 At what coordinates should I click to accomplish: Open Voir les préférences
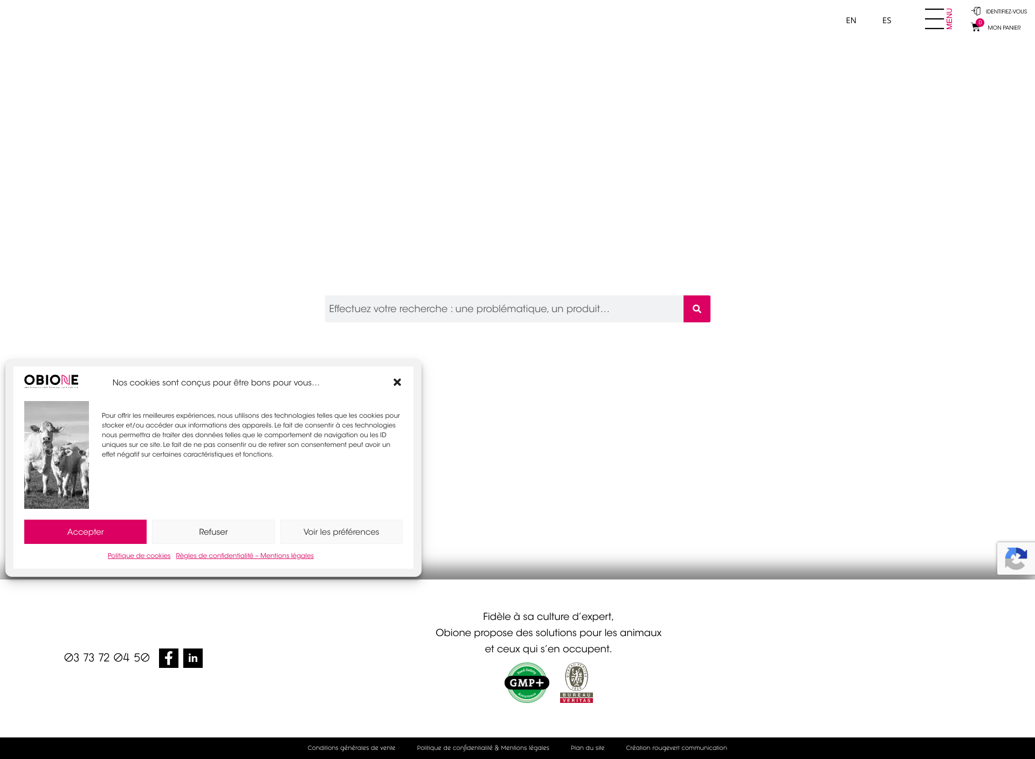[x=341, y=532]
